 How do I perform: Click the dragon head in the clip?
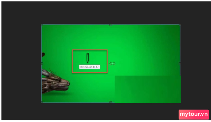click(55, 82)
